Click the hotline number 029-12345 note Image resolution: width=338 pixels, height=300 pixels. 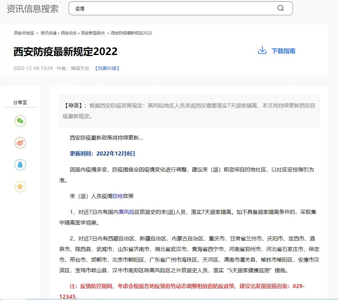[182, 291]
